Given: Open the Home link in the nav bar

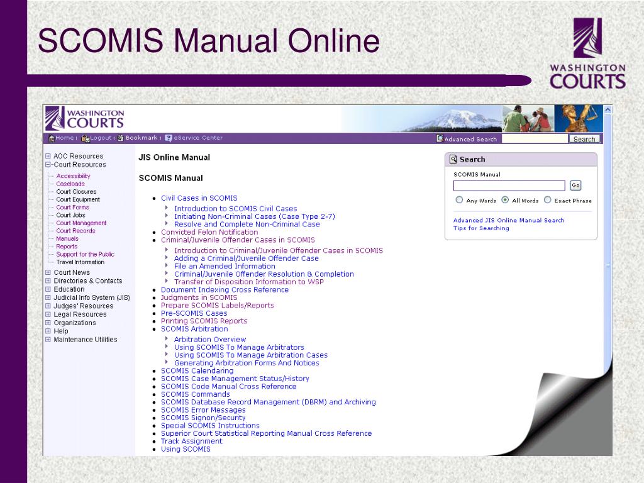Looking at the screenshot, I should (65, 138).
